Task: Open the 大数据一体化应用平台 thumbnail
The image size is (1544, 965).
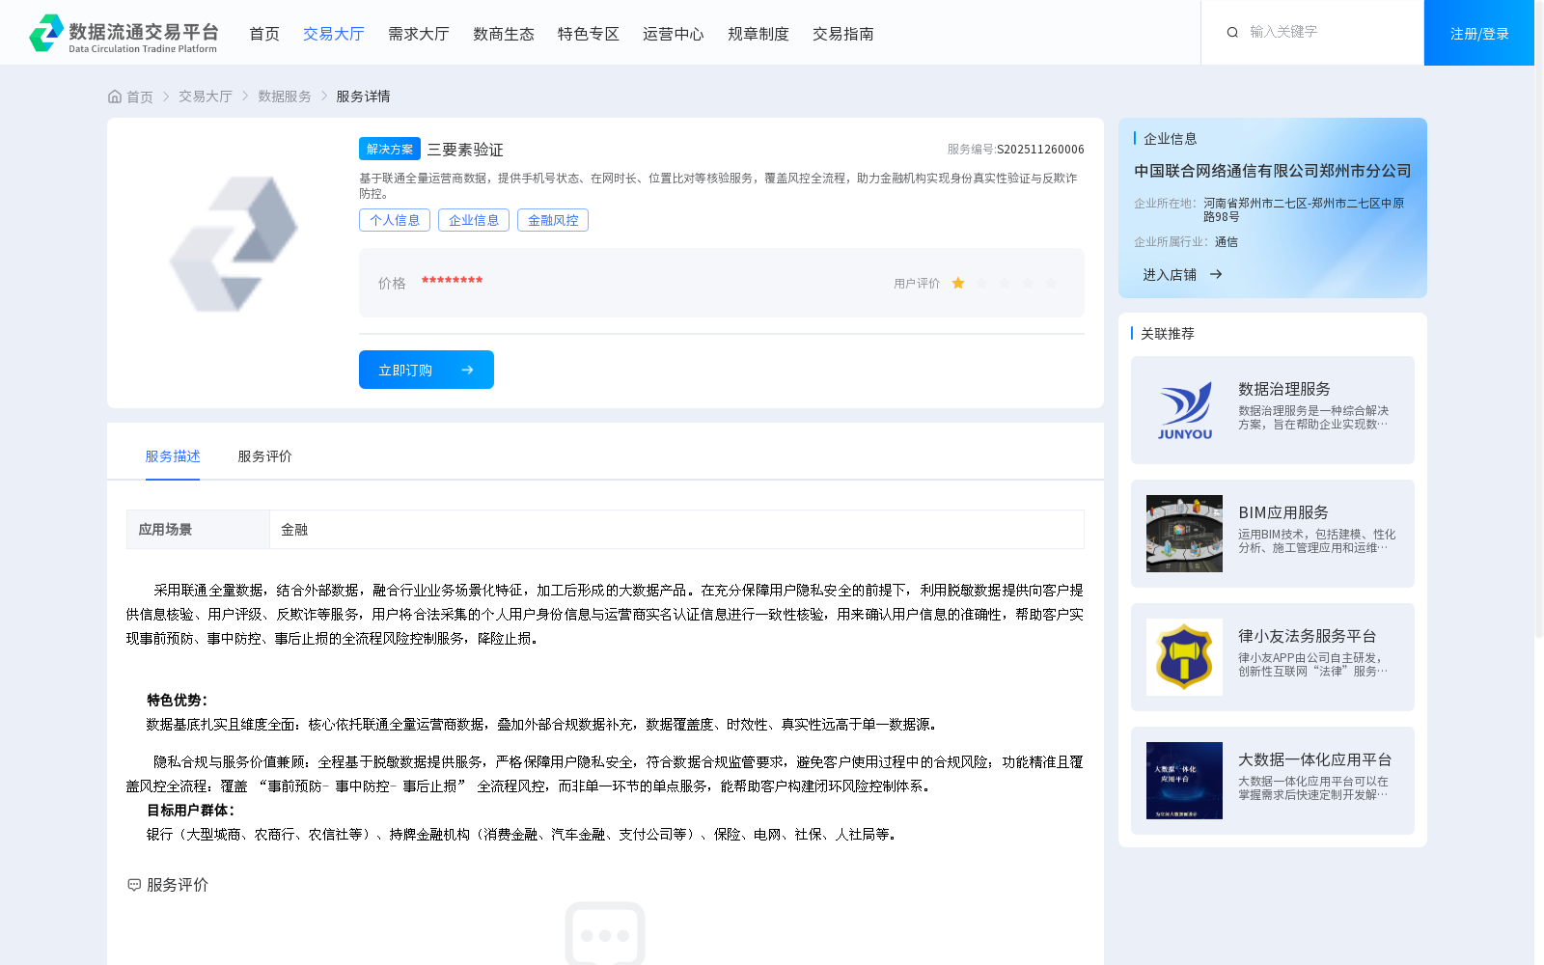Action: [x=1184, y=781]
